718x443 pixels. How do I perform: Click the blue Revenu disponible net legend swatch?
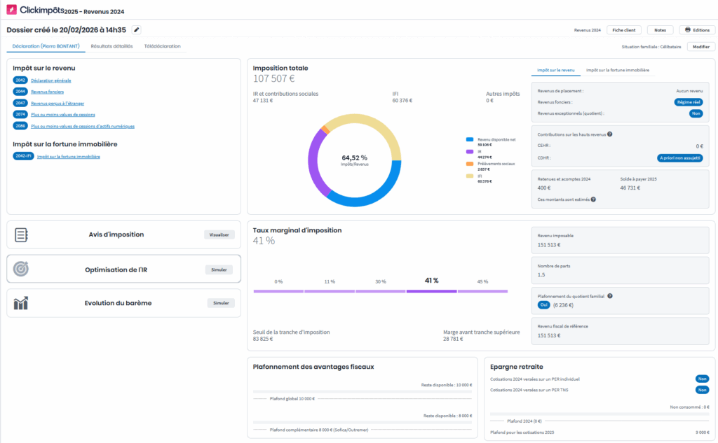point(470,139)
